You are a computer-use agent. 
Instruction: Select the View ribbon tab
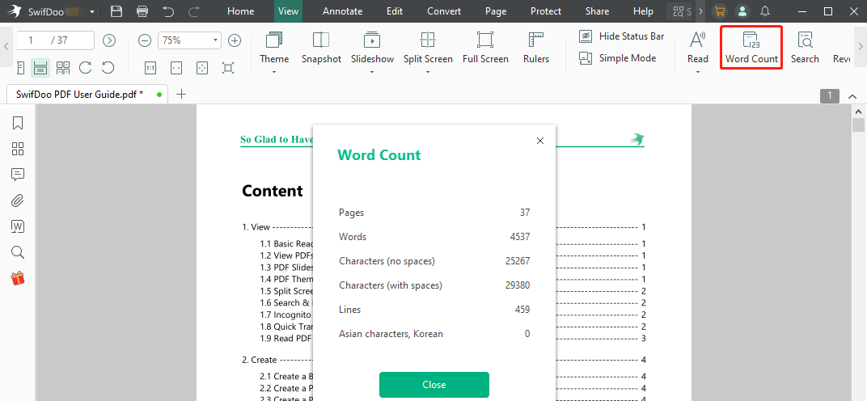[288, 11]
